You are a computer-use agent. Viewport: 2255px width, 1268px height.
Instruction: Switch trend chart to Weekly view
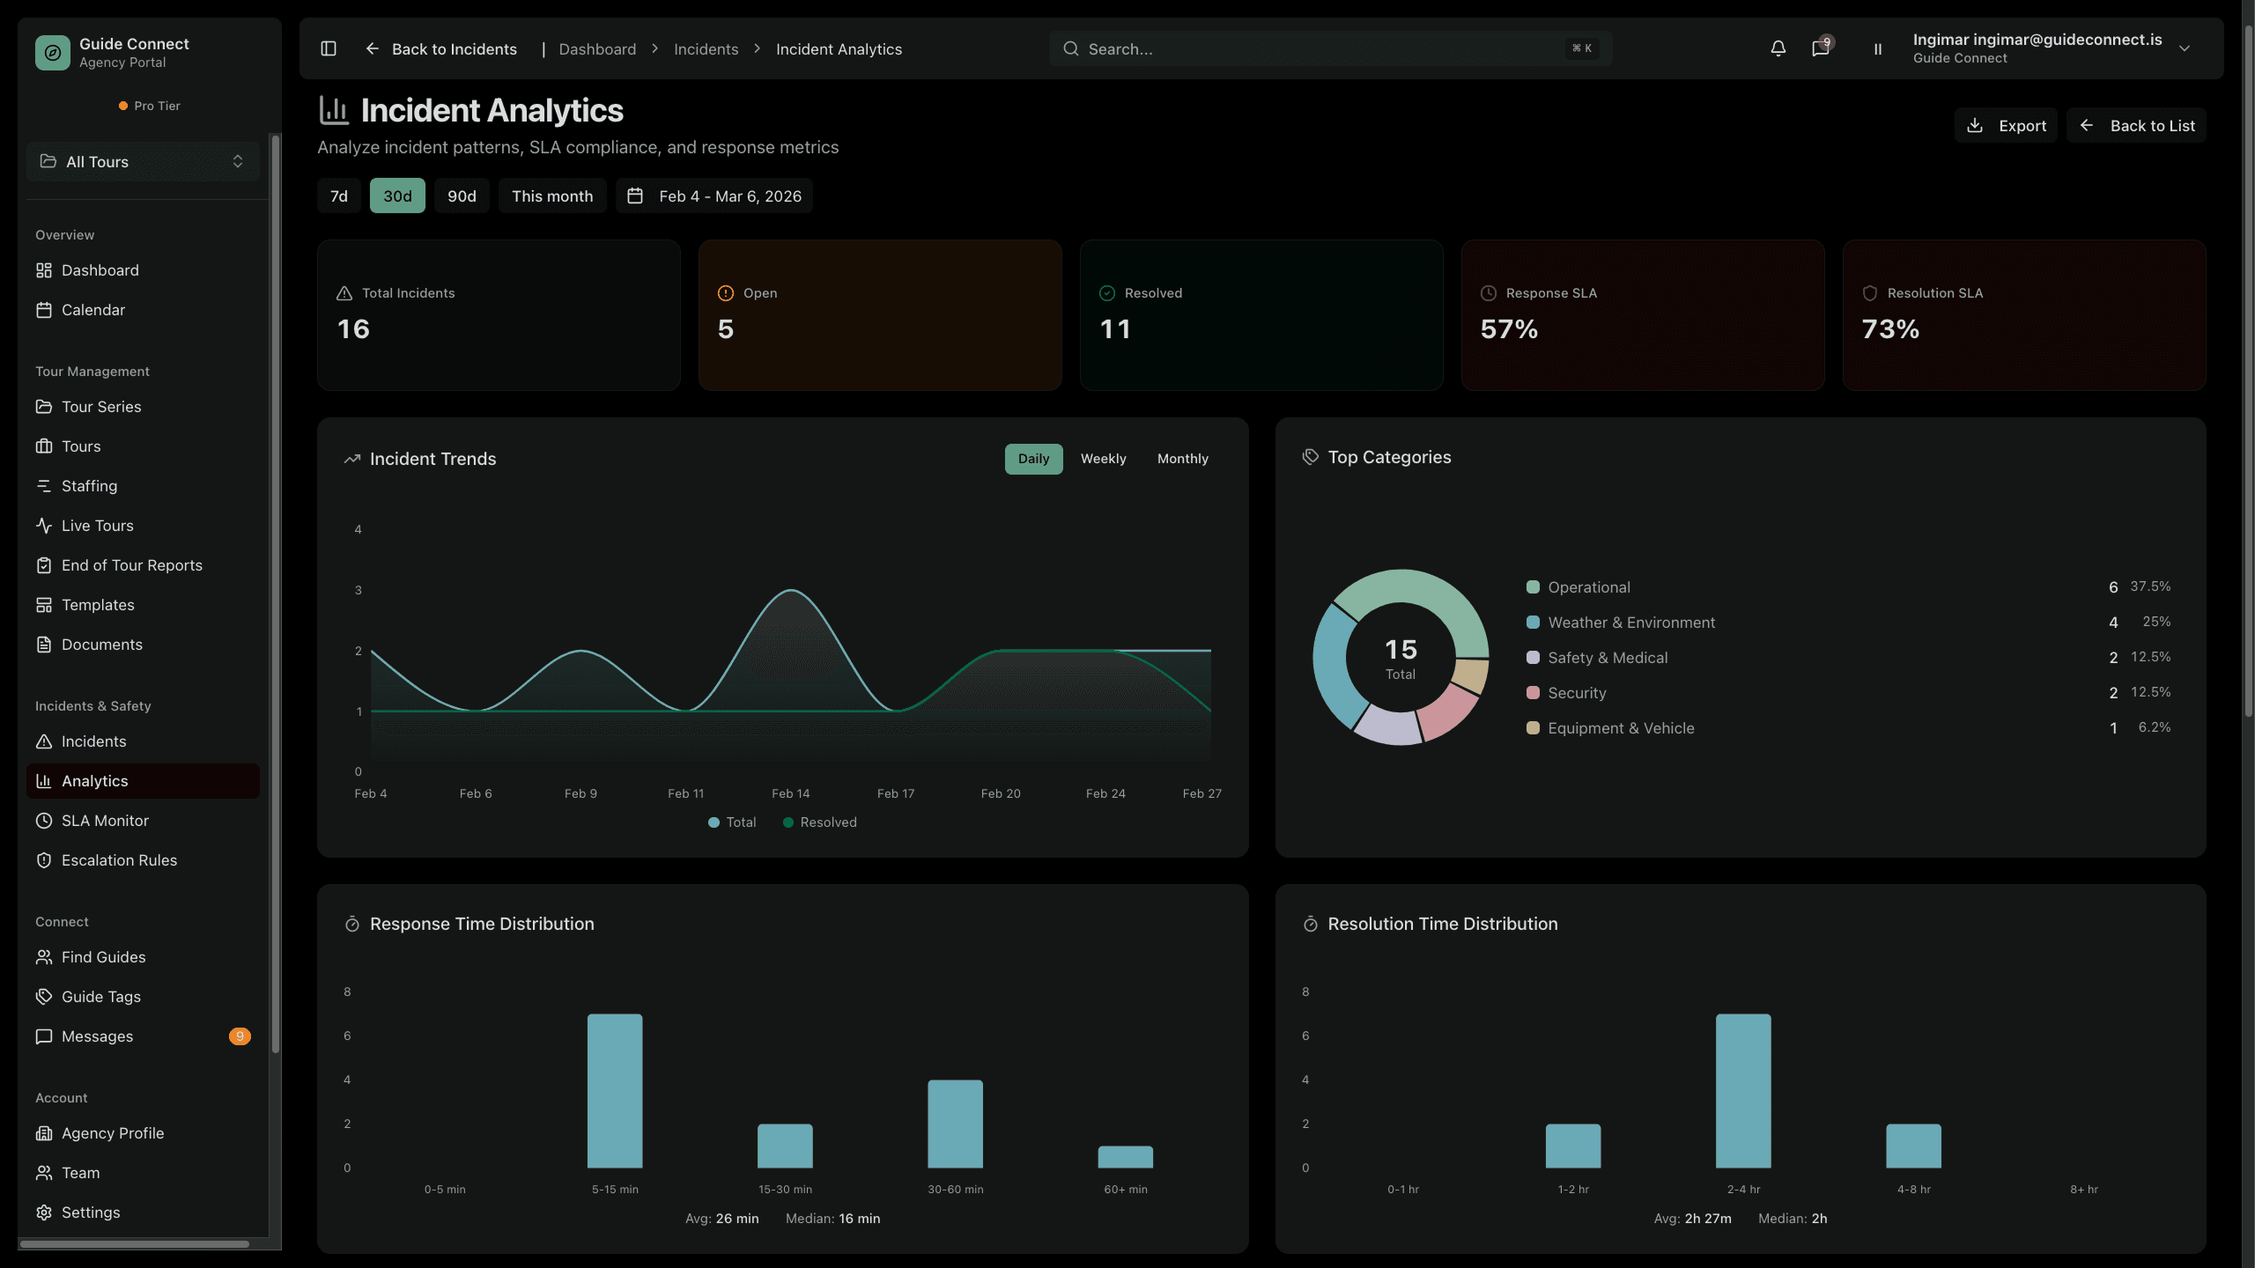point(1103,459)
